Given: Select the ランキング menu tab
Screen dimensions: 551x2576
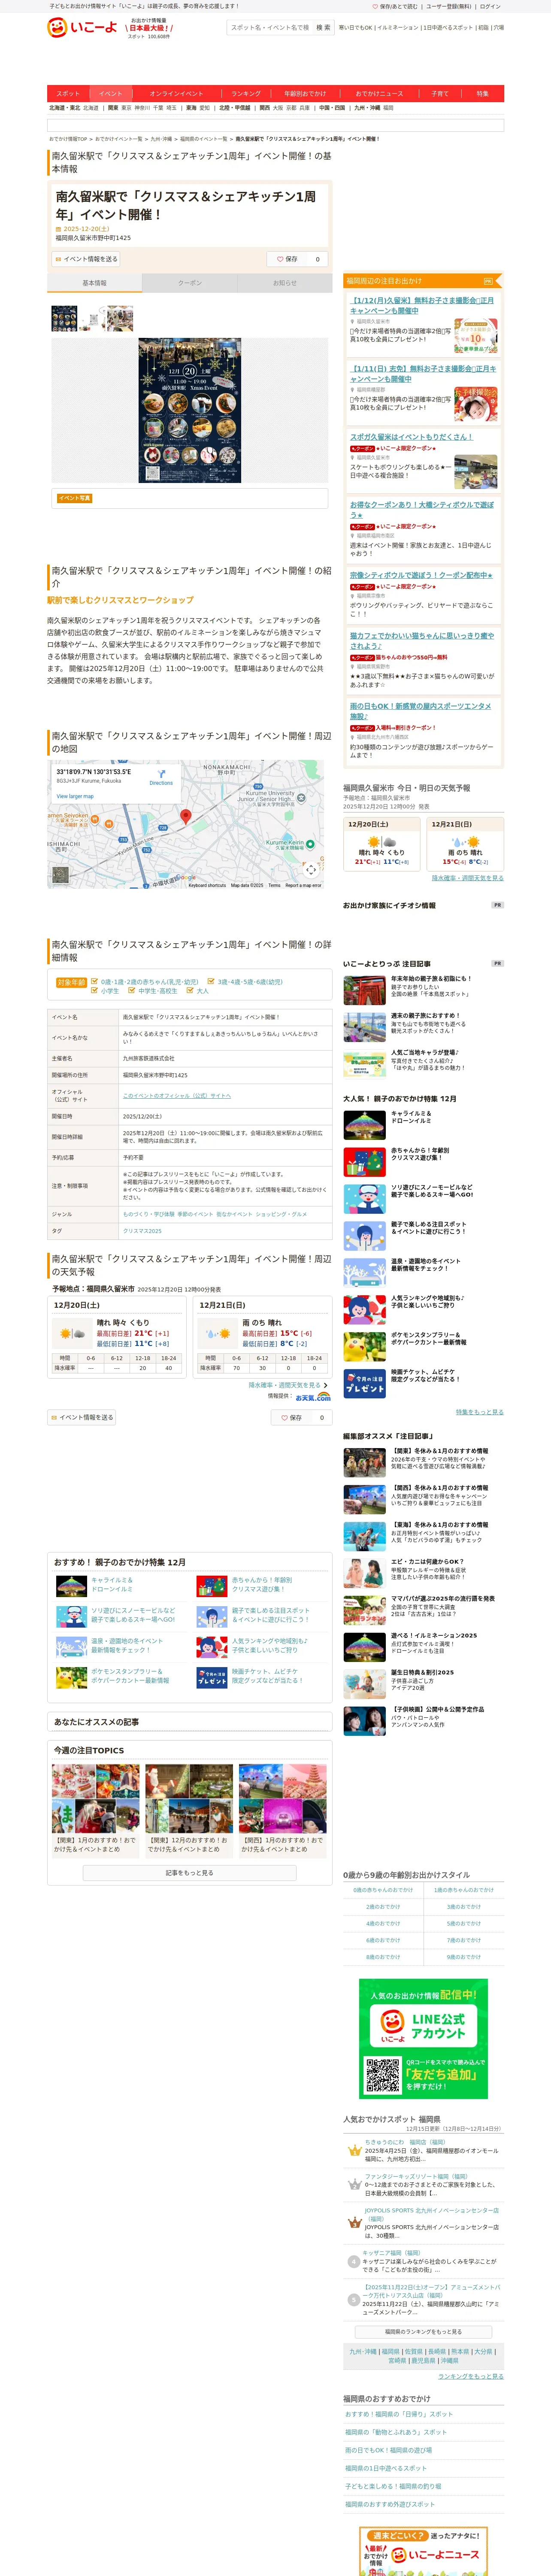Looking at the screenshot, I should tap(246, 93).
